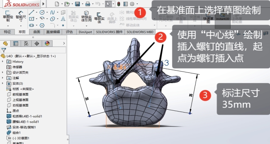
Task: Expand the SOLIDWORKS menu arrow
Action: click(43, 4)
